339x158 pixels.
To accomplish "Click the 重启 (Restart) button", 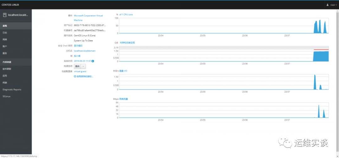I will tap(78, 66).
